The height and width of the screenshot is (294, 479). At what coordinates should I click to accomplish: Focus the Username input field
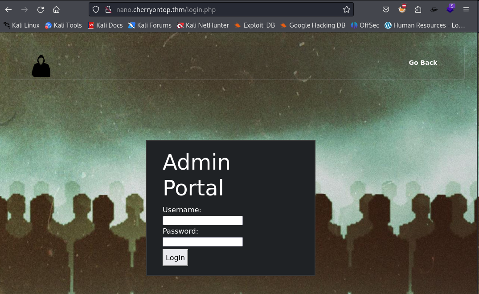202,220
